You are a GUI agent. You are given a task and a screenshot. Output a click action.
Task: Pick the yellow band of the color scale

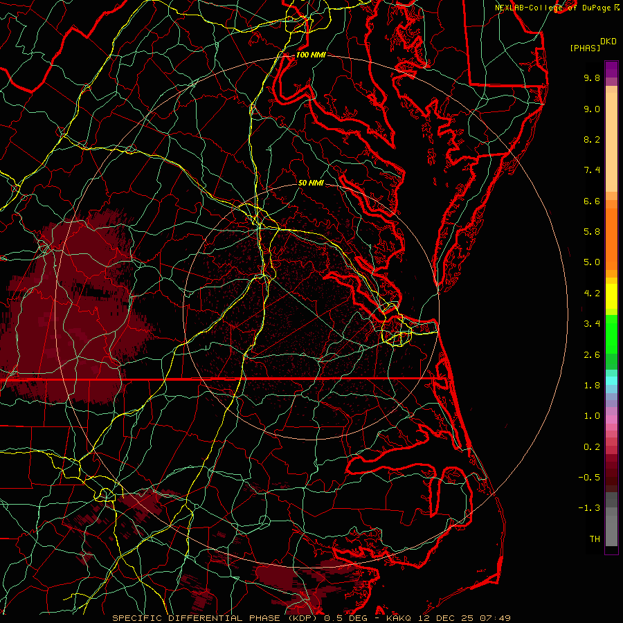pos(611,296)
